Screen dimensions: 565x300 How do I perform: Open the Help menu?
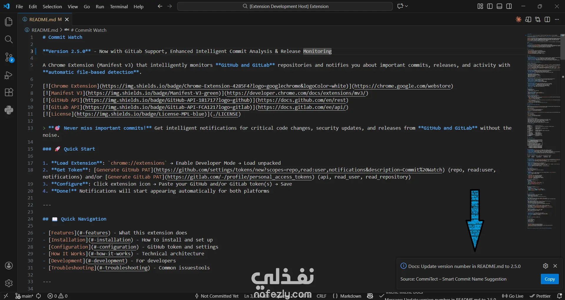pos(138,6)
